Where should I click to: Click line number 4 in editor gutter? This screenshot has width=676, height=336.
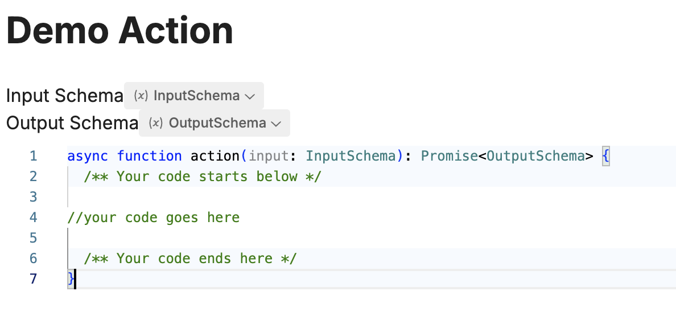pos(33,218)
